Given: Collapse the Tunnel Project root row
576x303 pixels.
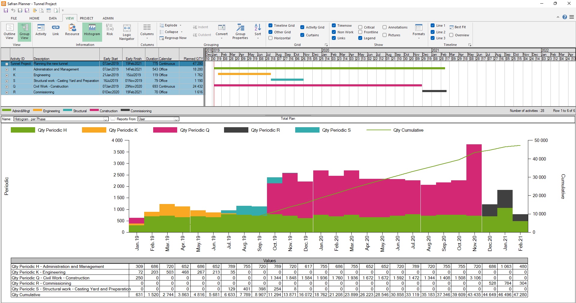Looking at the screenshot, I should 7,64.
